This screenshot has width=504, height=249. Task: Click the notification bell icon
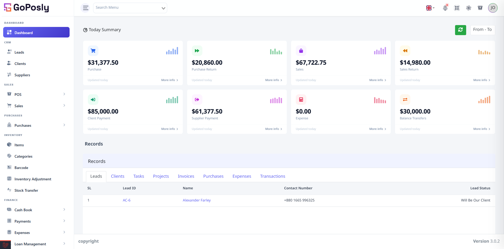click(x=445, y=8)
